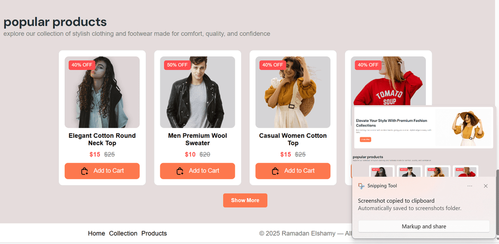Dismiss the Snipping Tool notification

[485, 186]
